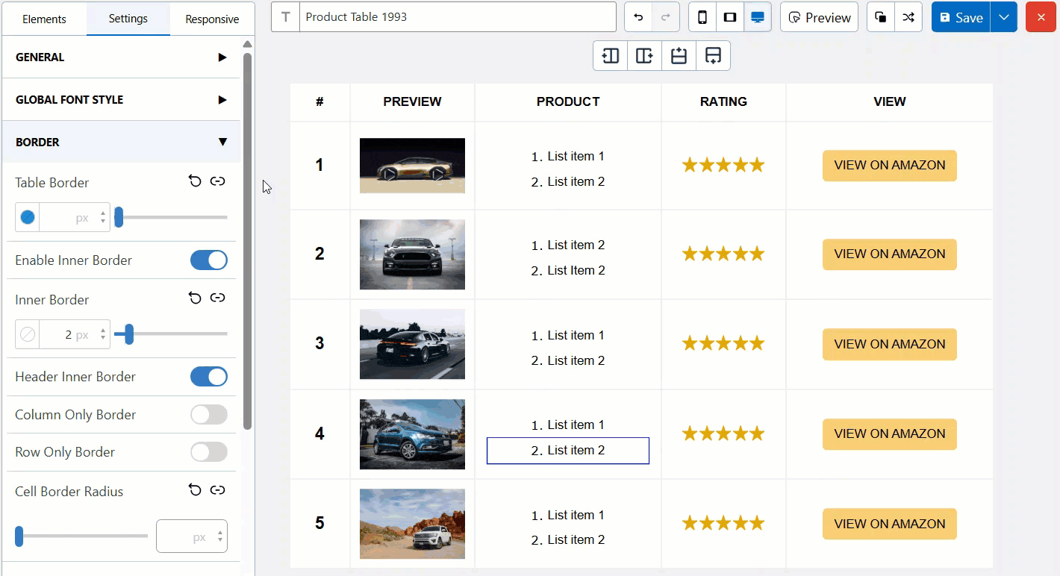Open the Responsive tab
This screenshot has height=576, width=1060.
click(x=212, y=19)
